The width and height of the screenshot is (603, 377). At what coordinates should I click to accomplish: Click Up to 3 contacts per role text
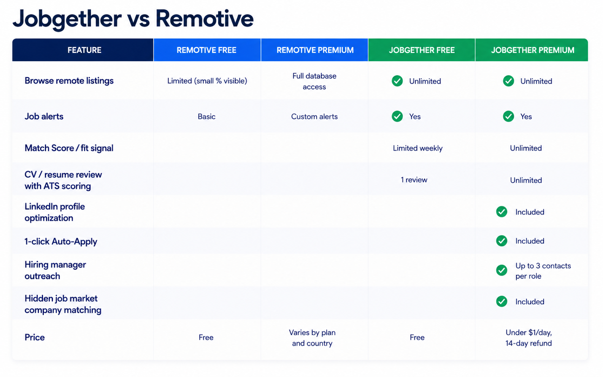tap(543, 271)
